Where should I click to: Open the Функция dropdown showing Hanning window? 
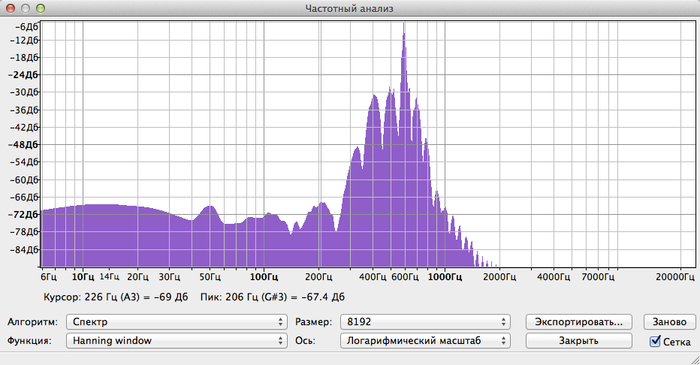[x=177, y=340]
